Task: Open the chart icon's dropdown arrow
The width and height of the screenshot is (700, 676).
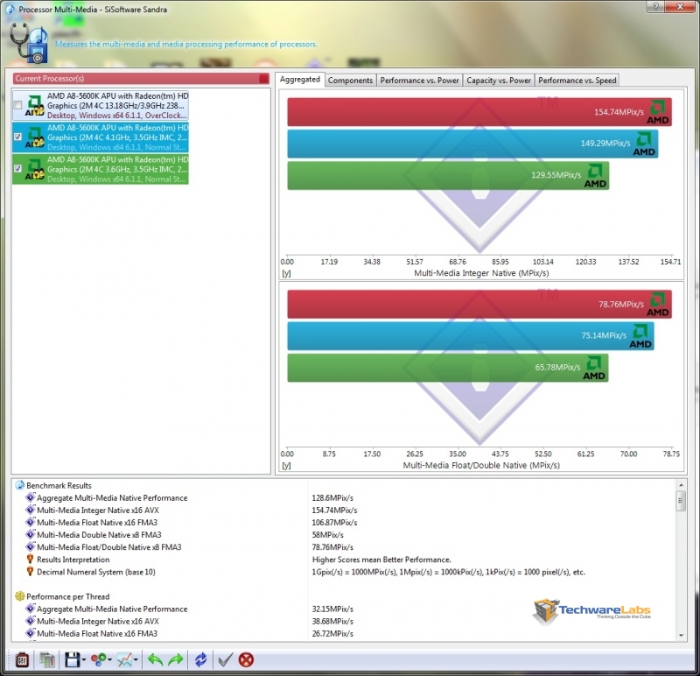Action: click(x=136, y=660)
